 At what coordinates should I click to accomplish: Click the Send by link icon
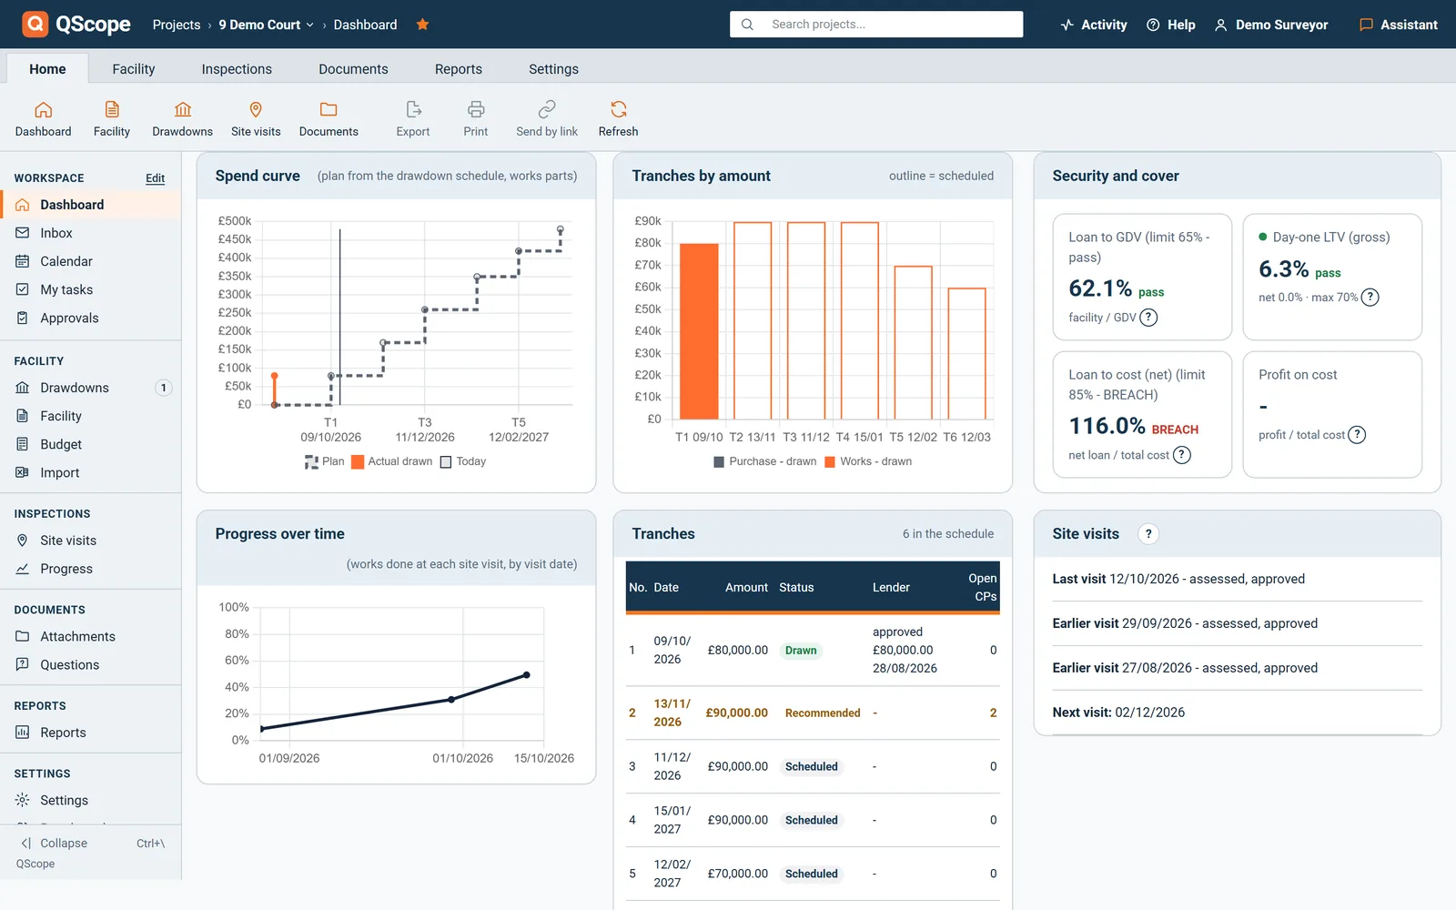547,119
